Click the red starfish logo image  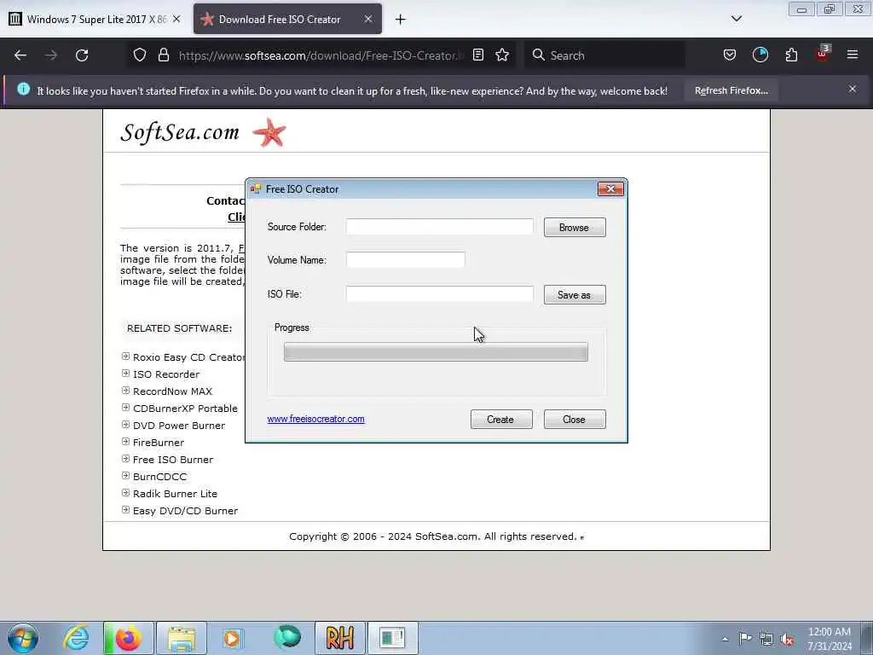click(x=269, y=132)
